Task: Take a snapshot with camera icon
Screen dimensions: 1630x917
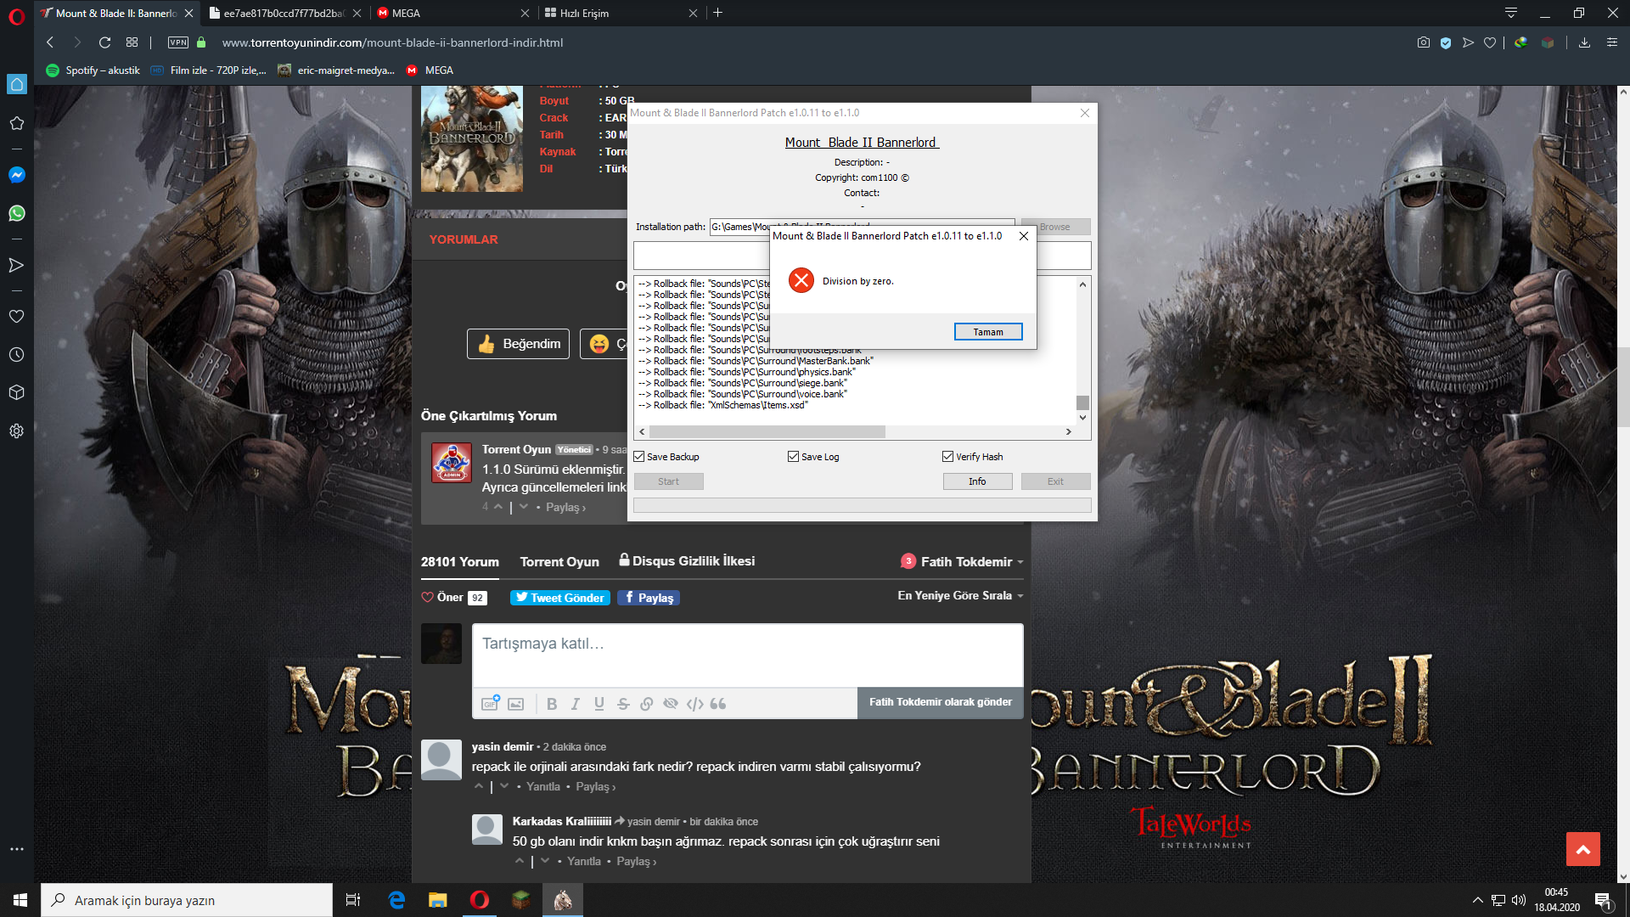Action: (1424, 42)
